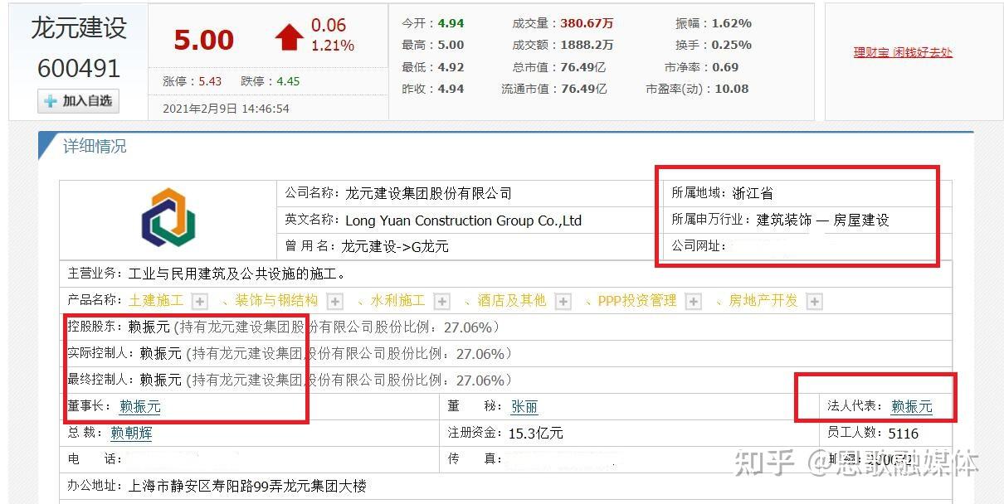
Task: Expand the 酒店及其他 plus icon
Action: pos(563,301)
